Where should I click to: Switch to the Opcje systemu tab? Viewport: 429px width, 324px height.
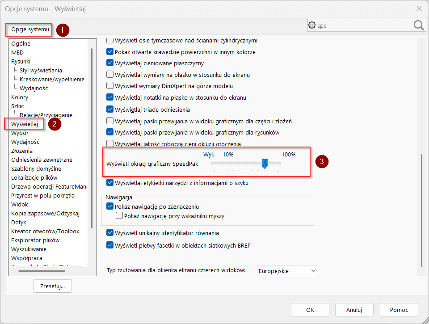[30, 29]
